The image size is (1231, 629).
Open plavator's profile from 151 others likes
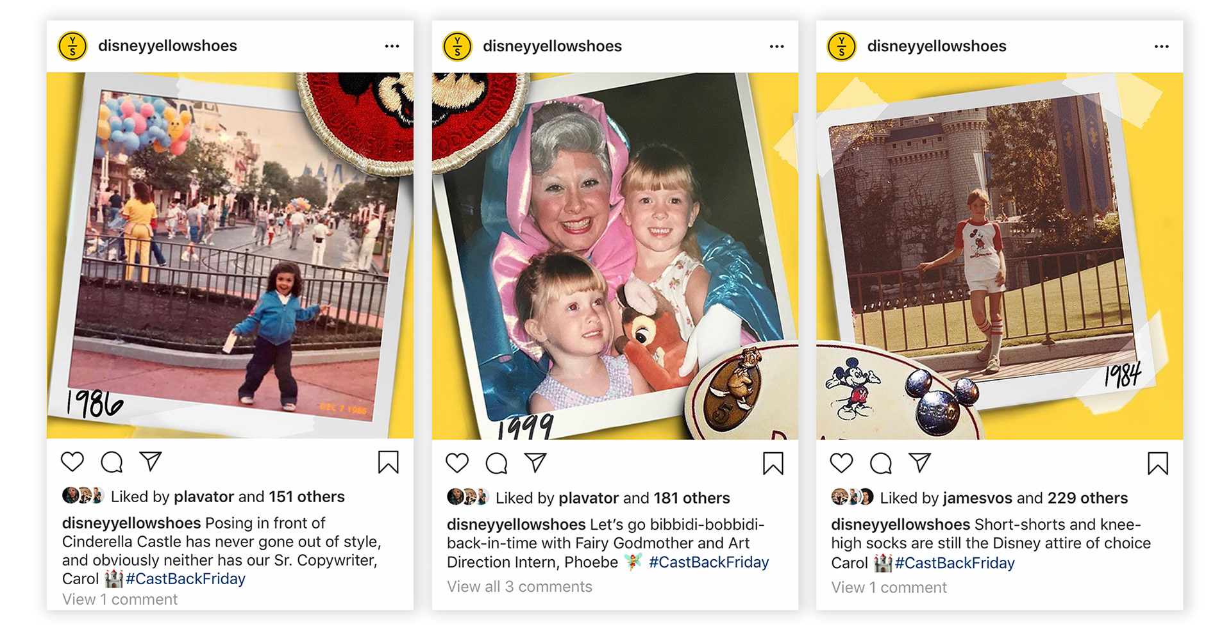coord(204,496)
